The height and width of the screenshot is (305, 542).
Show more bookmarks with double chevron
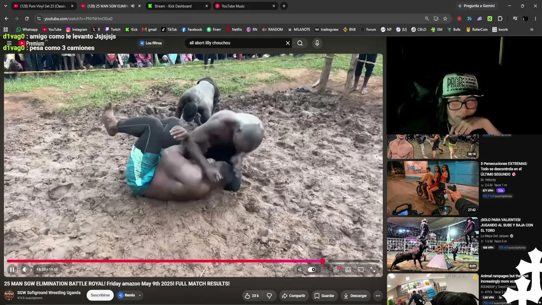pos(532,30)
